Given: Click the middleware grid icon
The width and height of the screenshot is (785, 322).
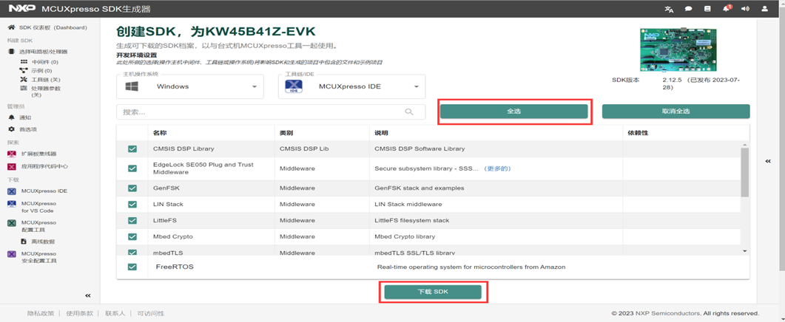Looking at the screenshot, I should [x=23, y=62].
